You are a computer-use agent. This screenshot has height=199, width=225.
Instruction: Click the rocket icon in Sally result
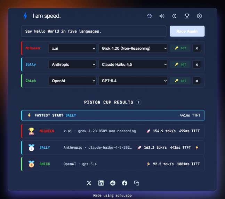tap(139, 147)
